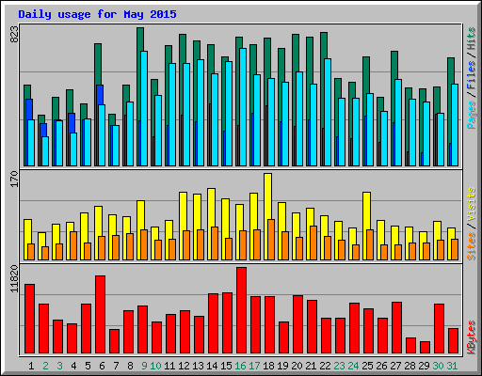Click the 'KBytes' legend label

coord(472,337)
